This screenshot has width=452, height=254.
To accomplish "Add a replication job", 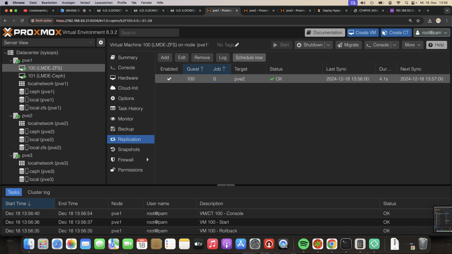I will point(165,58).
